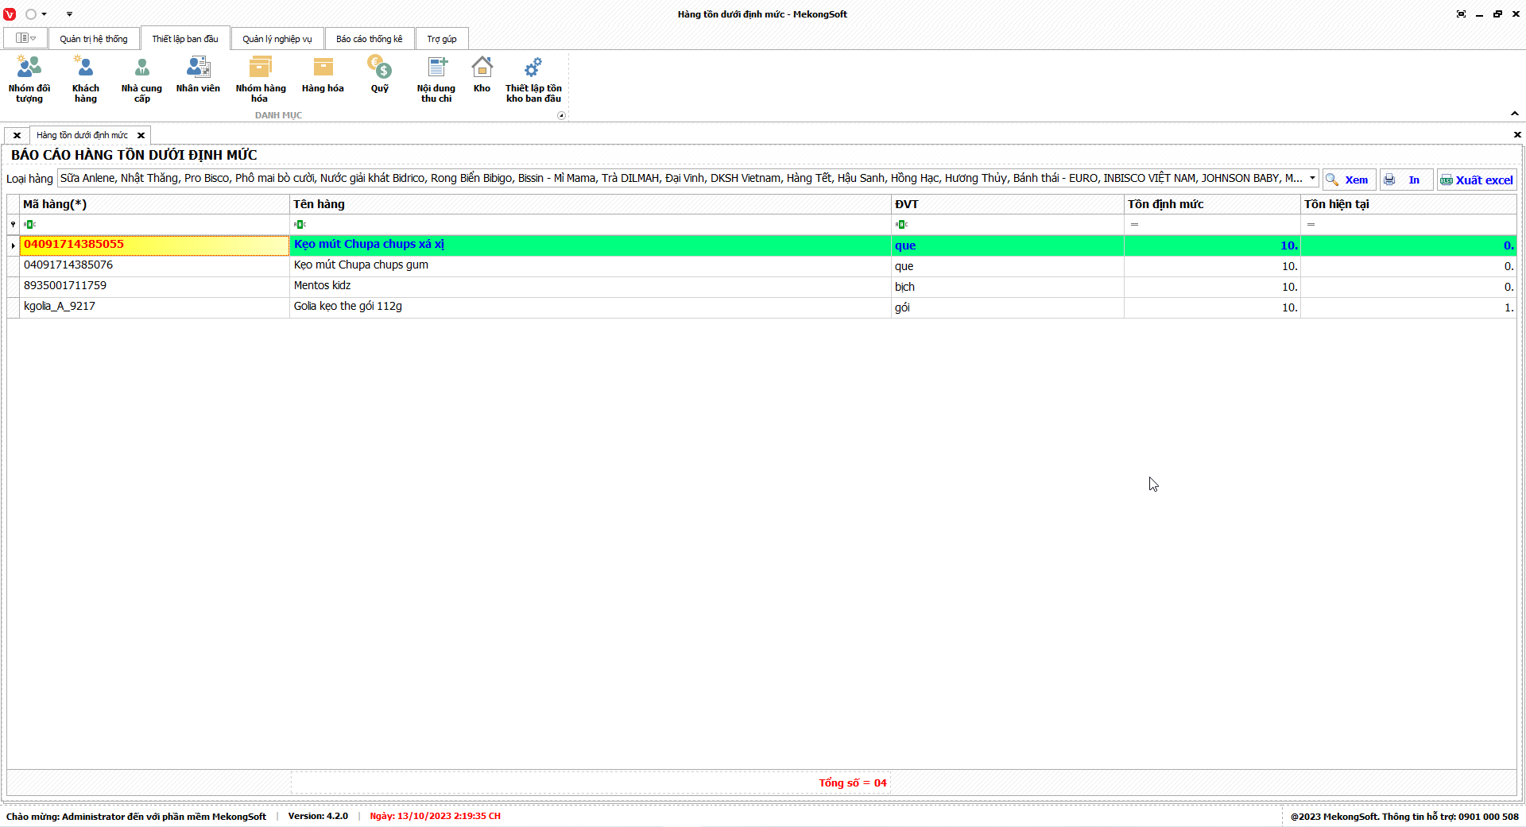Click the MekongSoft app logo icon
Viewport: 1526px width, 827px height.
pyautogui.click(x=10, y=14)
